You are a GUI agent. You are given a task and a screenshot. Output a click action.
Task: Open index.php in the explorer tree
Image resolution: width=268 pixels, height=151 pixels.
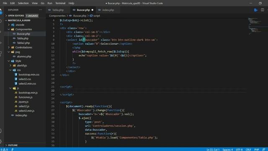21,115
